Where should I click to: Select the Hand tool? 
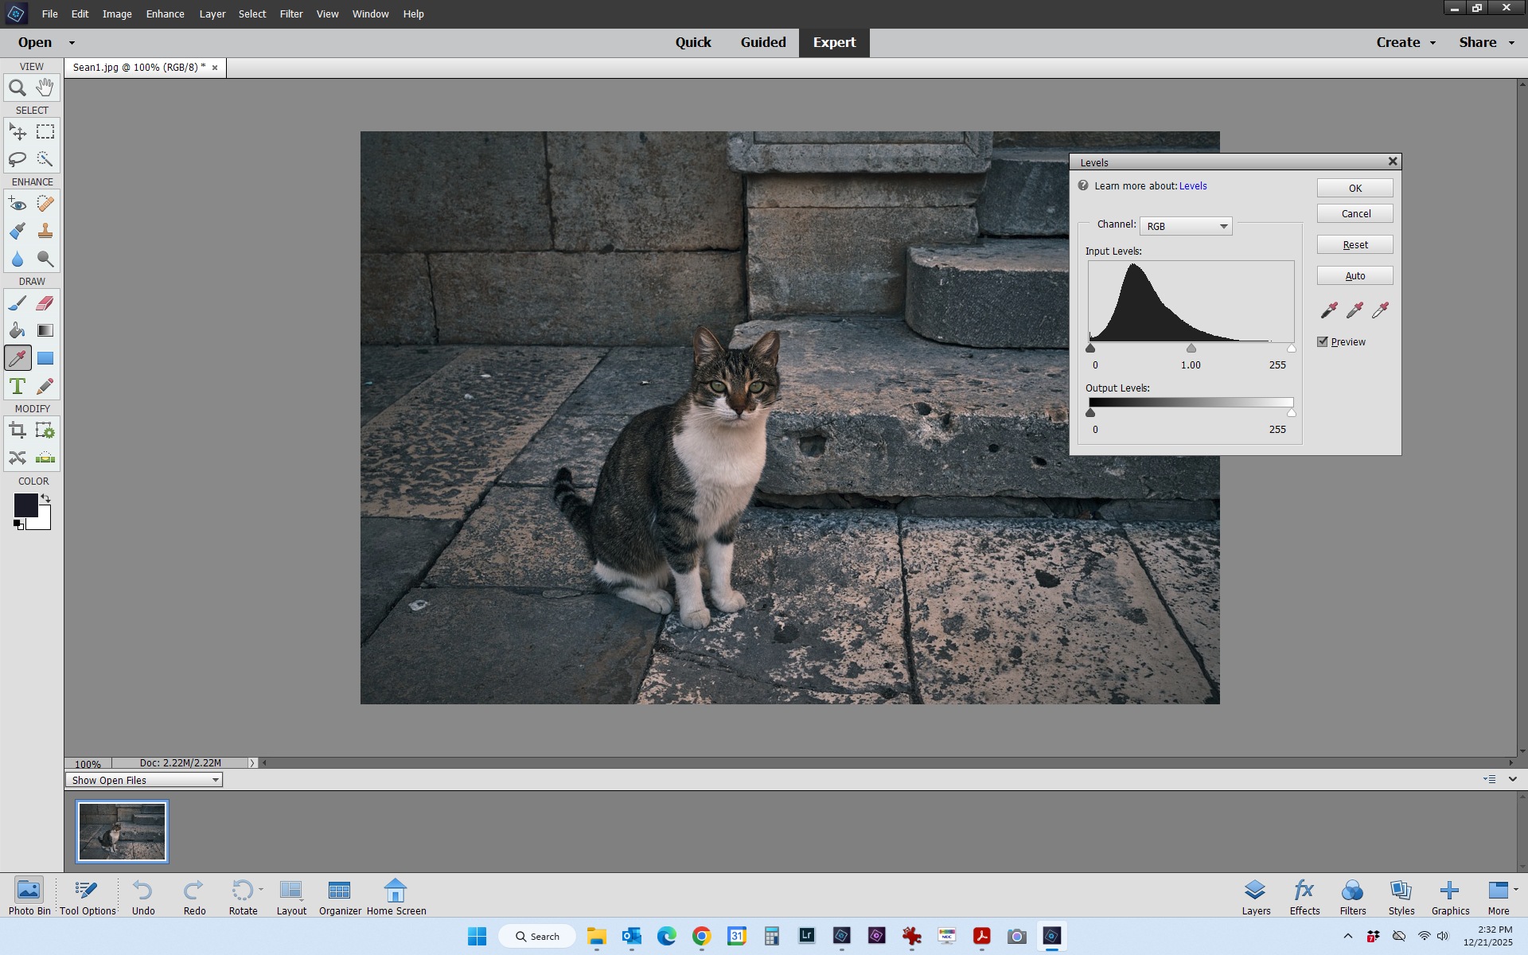[45, 87]
